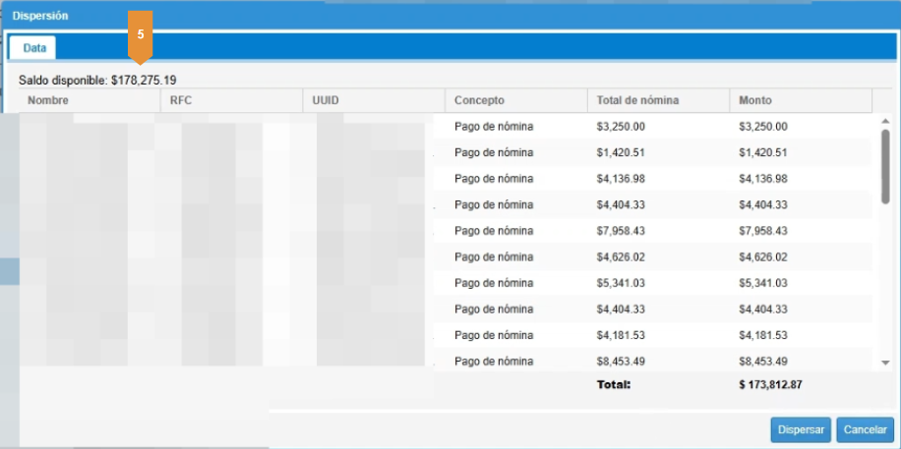The image size is (901, 449).
Task: Click Total de nómina cell $7,958.43
Action: tap(623, 231)
